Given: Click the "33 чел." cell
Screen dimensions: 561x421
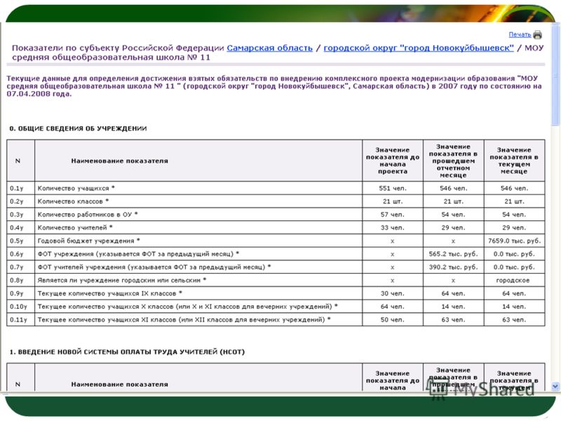Looking at the screenshot, I should (393, 227).
